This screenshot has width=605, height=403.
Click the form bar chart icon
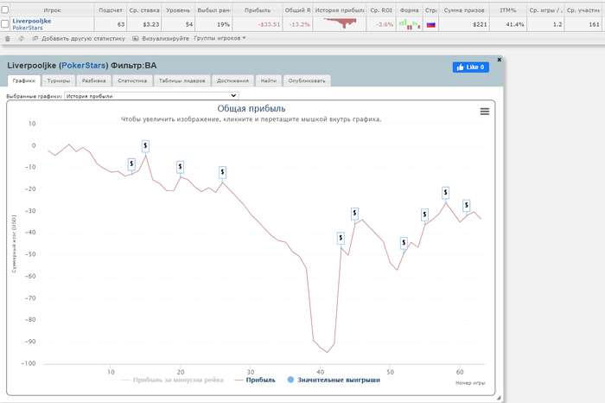[x=410, y=25]
